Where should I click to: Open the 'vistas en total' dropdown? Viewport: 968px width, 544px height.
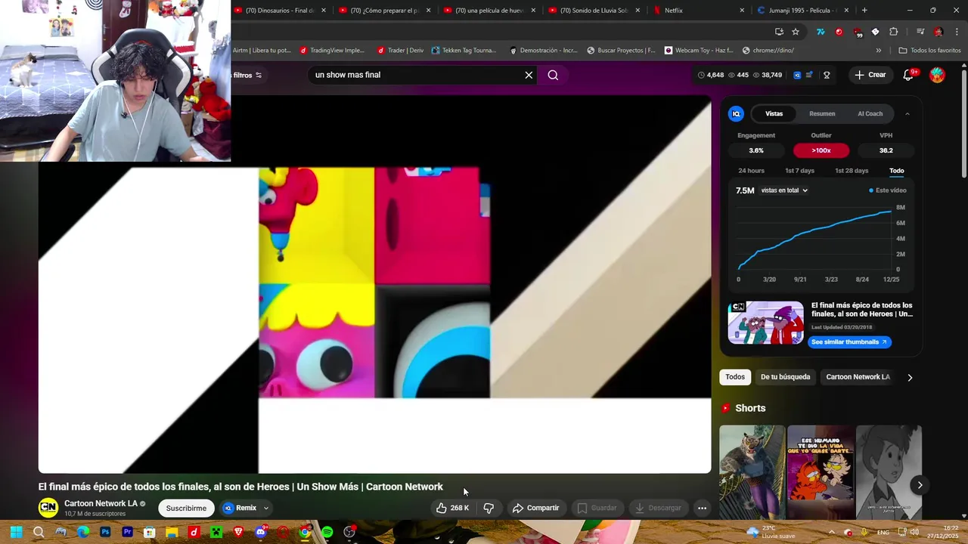click(x=784, y=190)
